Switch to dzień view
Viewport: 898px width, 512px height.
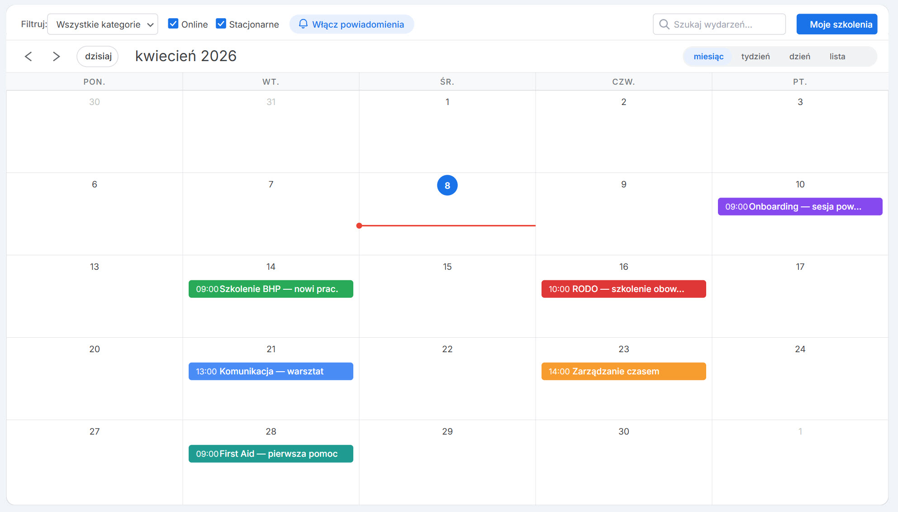799,57
